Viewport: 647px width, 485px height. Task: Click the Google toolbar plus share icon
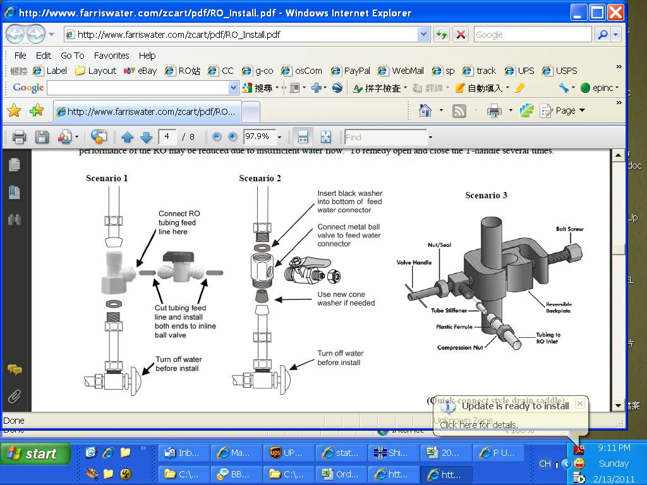point(317,88)
